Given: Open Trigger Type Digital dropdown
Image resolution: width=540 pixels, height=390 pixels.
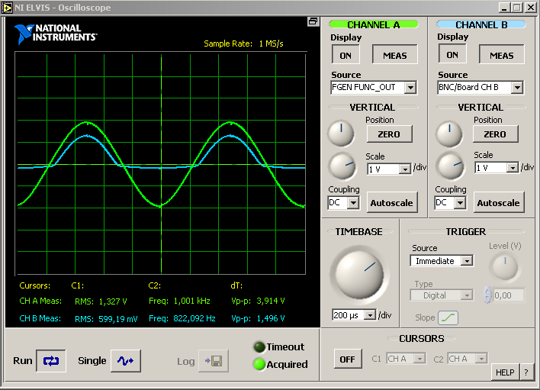Looking at the screenshot, I should pyautogui.click(x=442, y=295).
